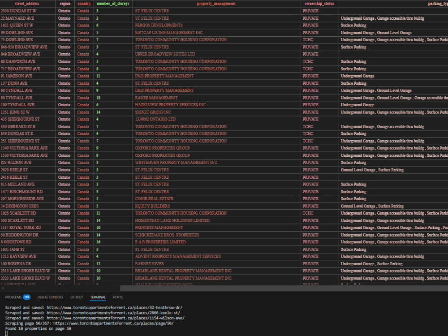
Task: Select the cell '75 DOWLING AVE'
Action: click(x=28, y=40)
